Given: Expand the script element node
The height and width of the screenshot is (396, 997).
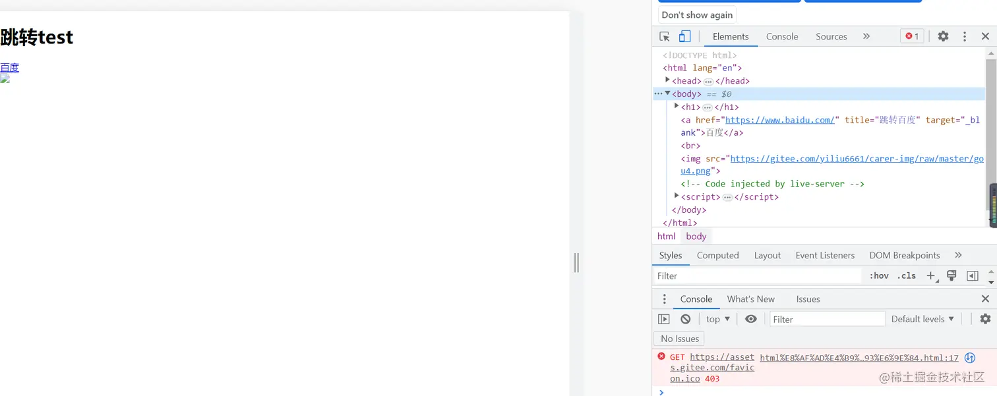Looking at the screenshot, I should click(677, 196).
